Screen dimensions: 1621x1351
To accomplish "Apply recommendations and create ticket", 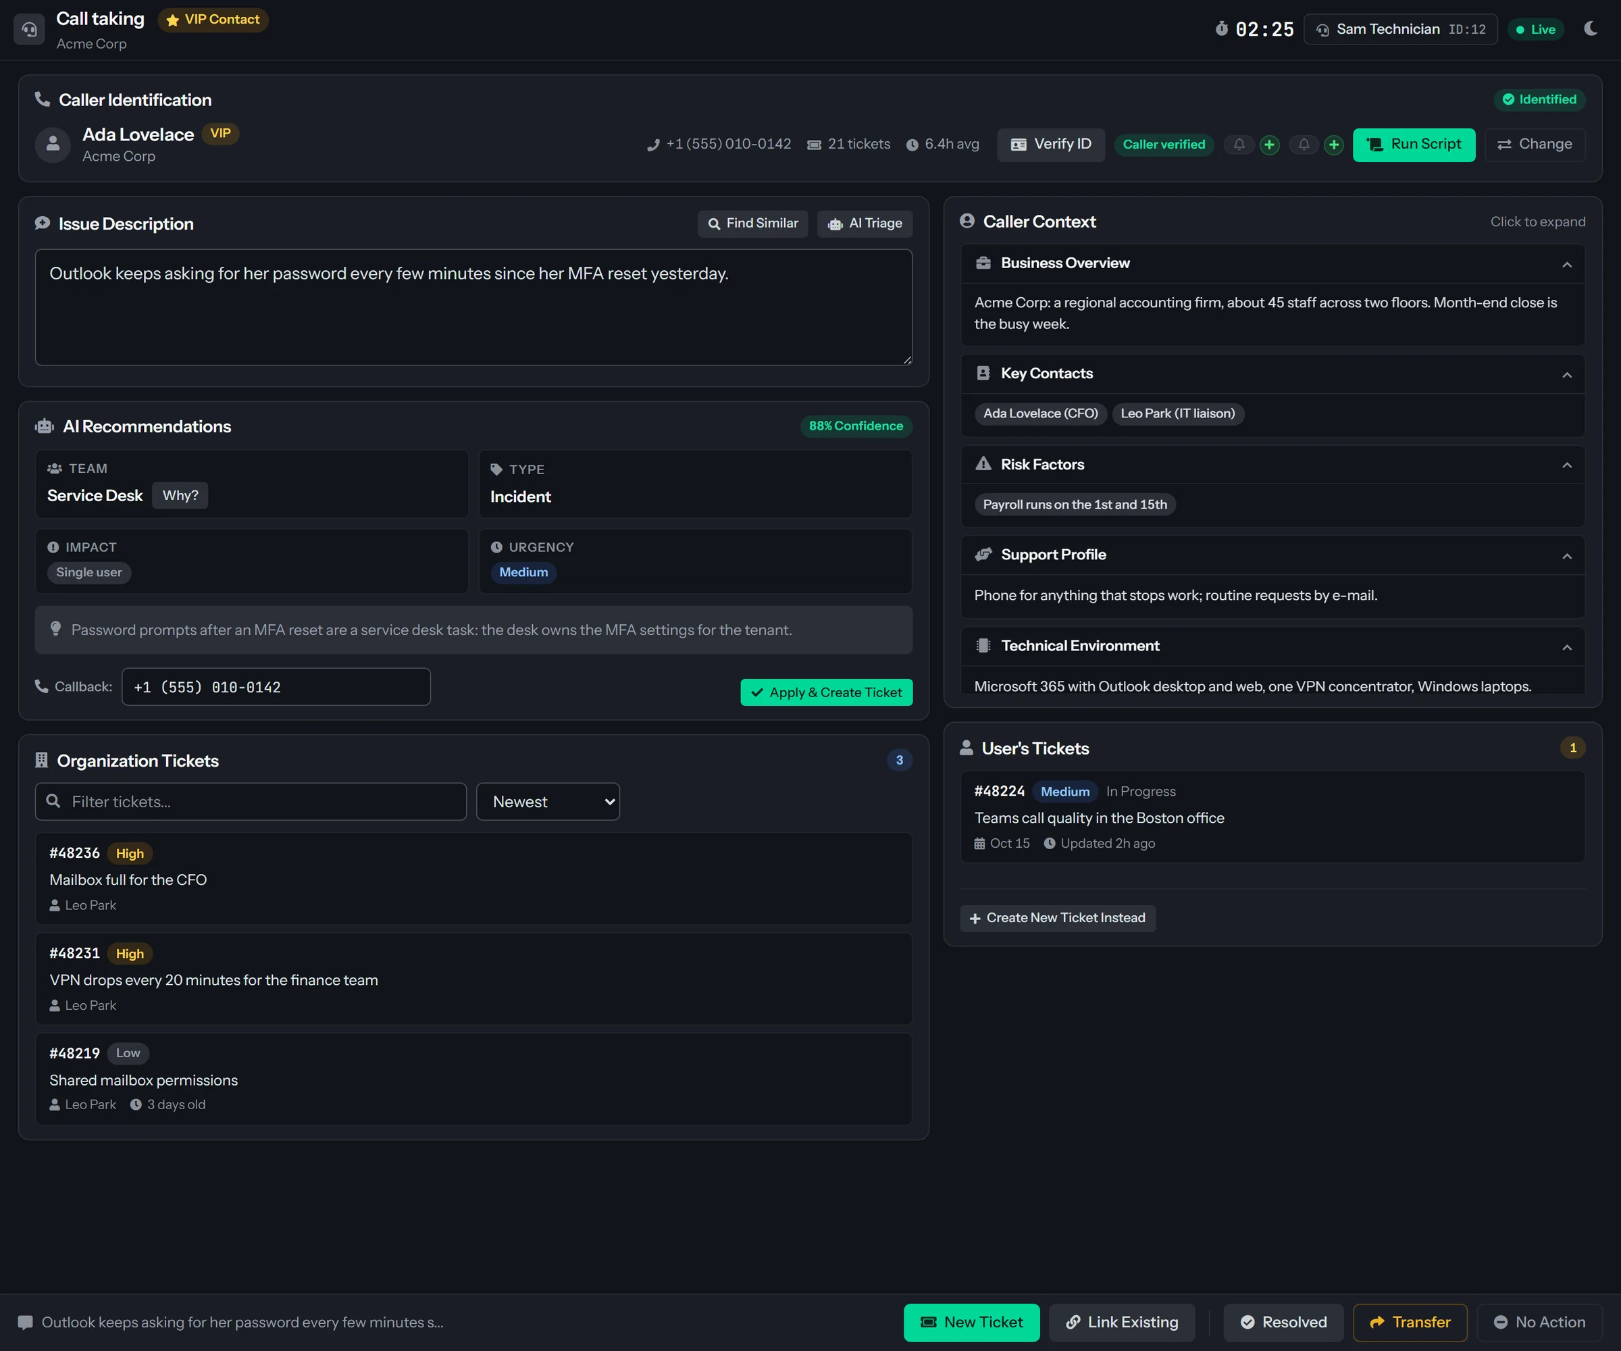I will pyautogui.click(x=826, y=692).
